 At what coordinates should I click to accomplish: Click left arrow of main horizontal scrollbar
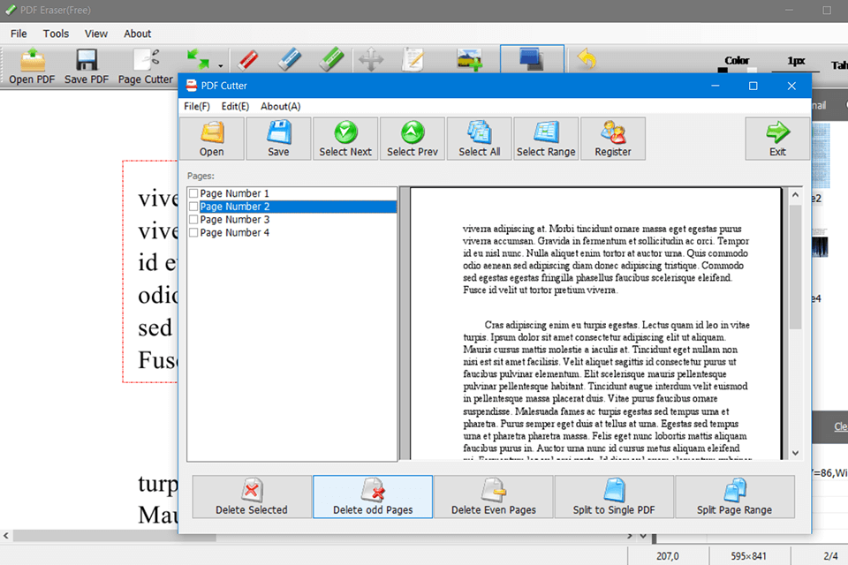[6, 536]
